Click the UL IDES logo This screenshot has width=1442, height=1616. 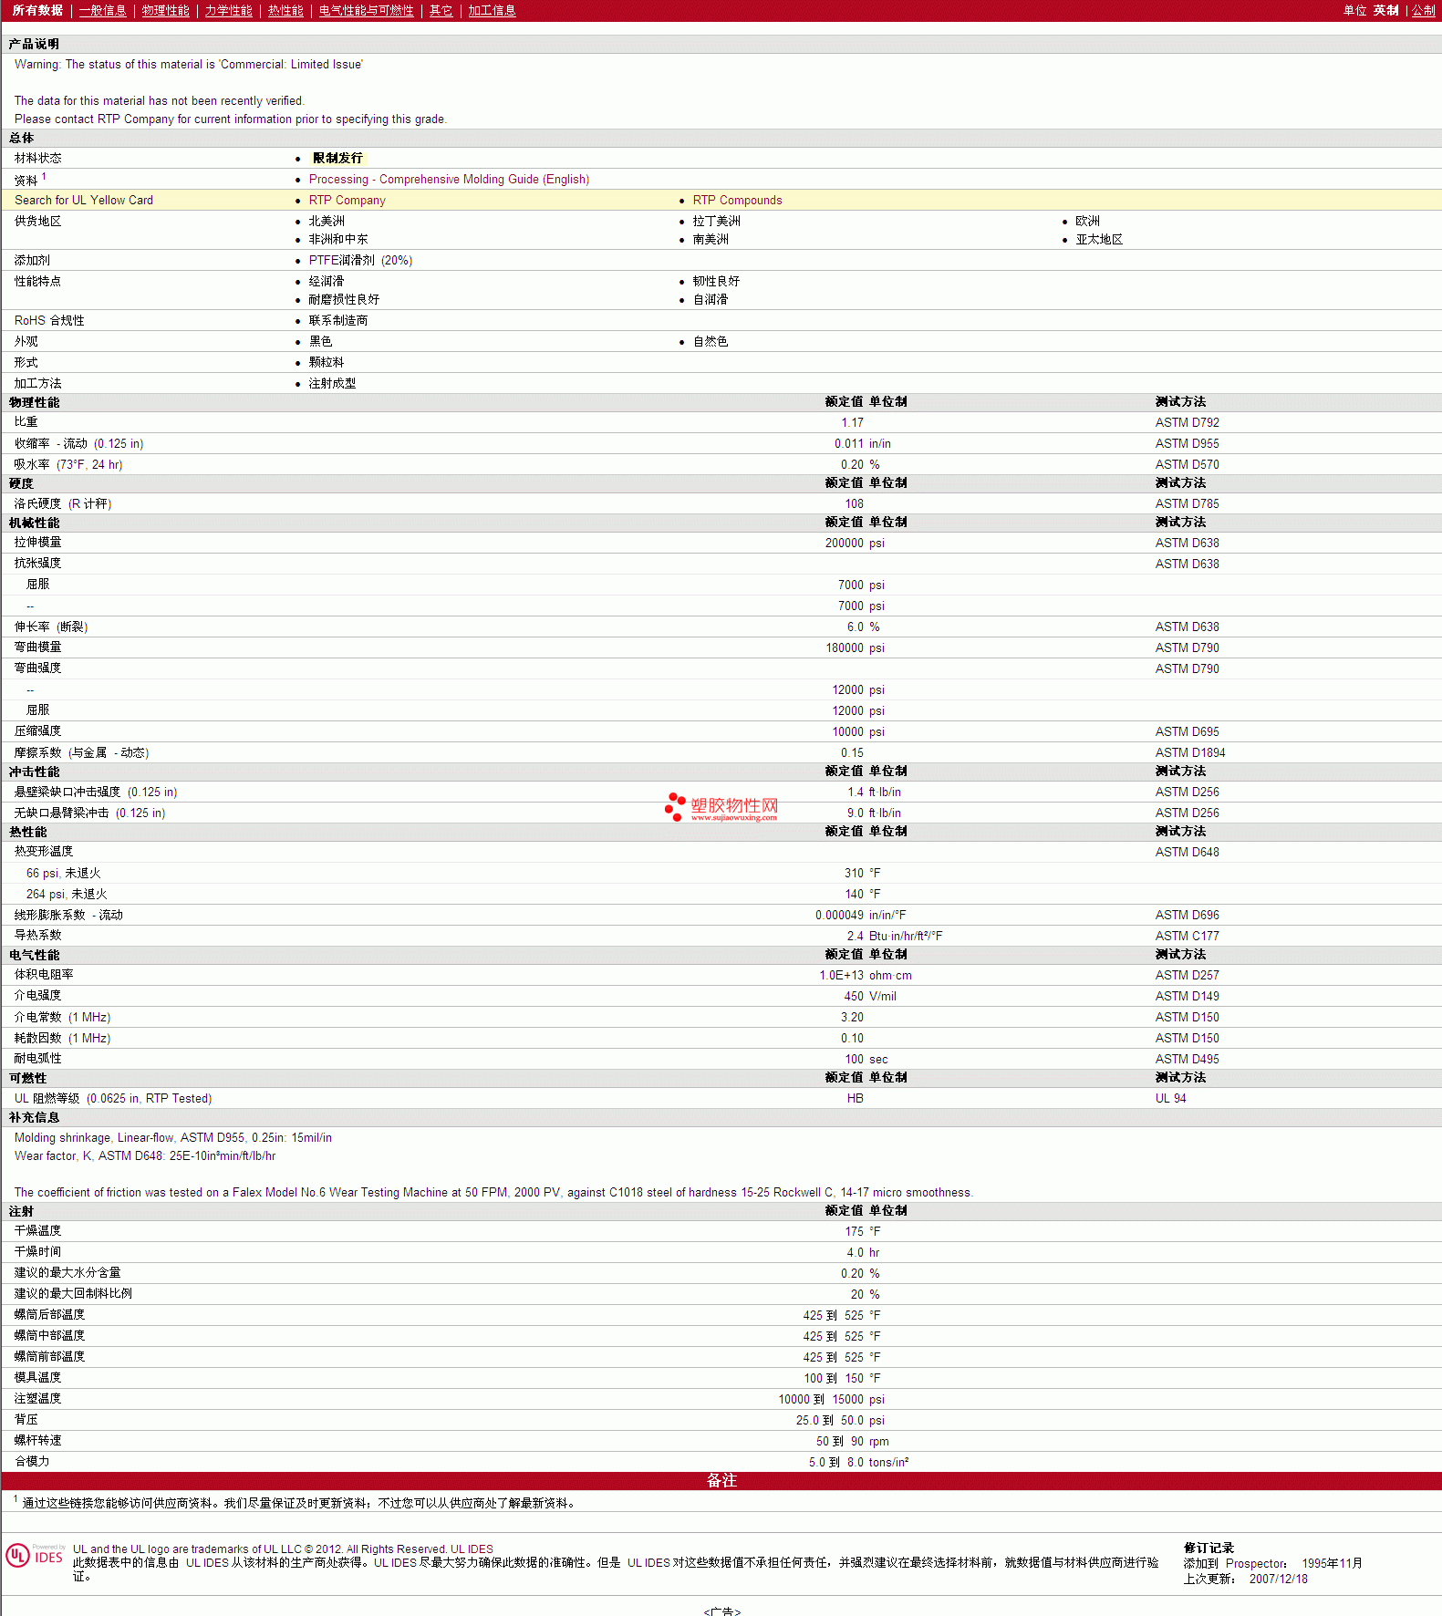click(x=35, y=1556)
